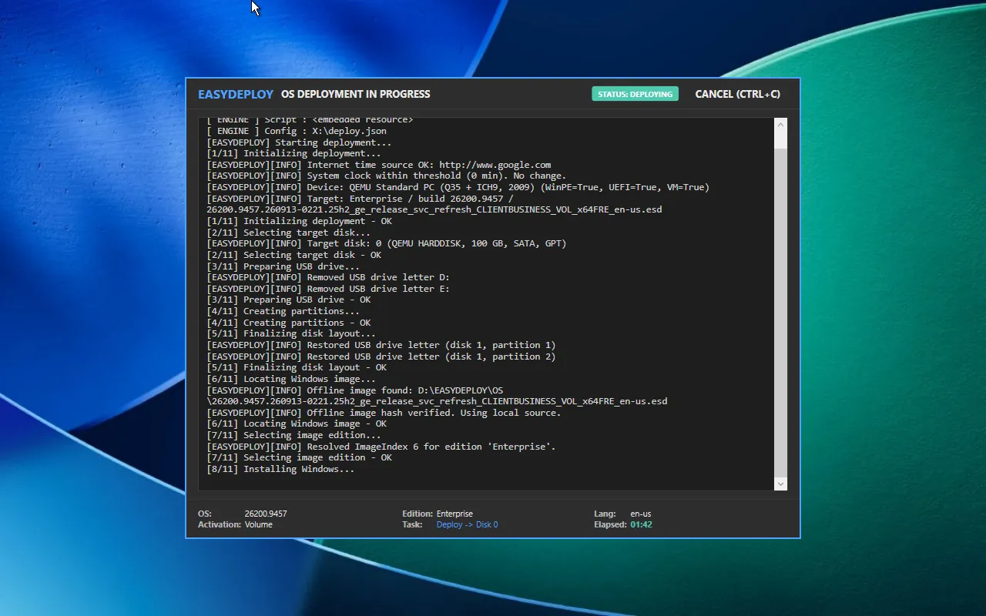986x616 pixels.
Task: Click 'Restored USB drive letter (disk 1, partition 2)'
Action: [x=381, y=357]
